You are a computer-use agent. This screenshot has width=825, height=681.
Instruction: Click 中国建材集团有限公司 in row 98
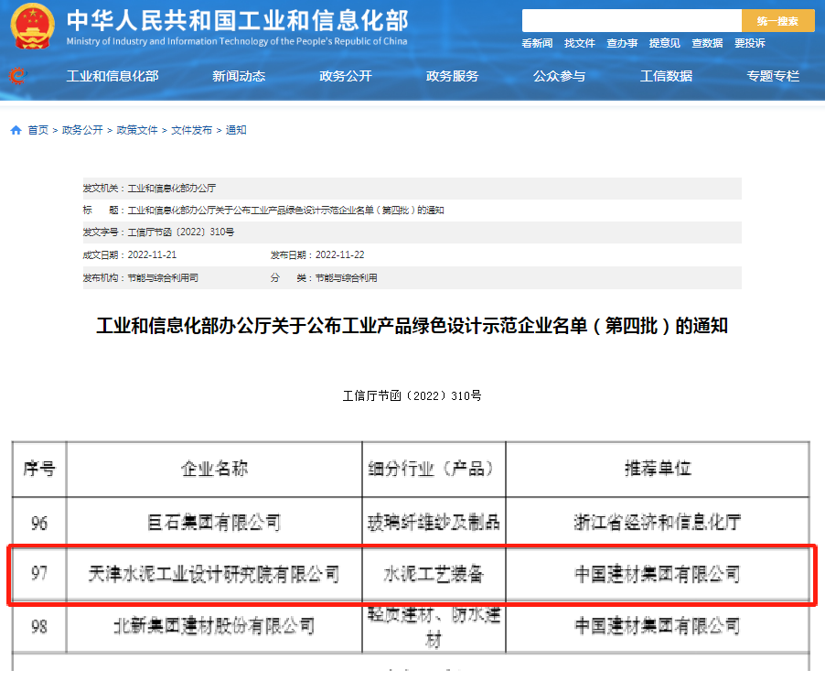click(x=658, y=627)
